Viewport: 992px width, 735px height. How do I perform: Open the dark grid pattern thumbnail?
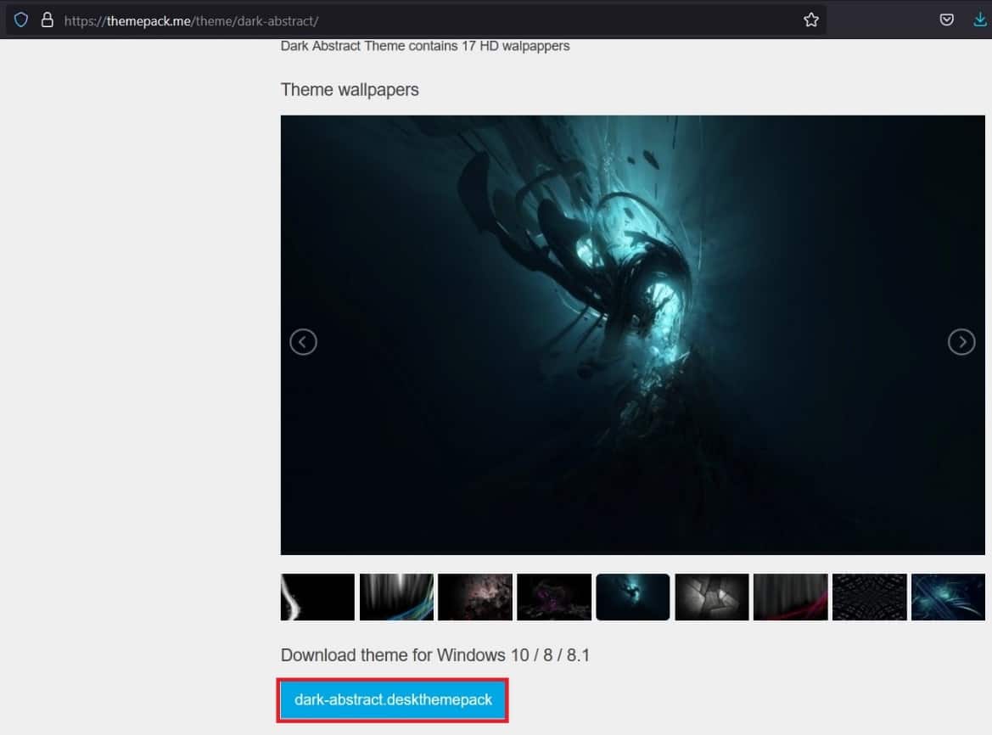pyautogui.click(x=870, y=597)
